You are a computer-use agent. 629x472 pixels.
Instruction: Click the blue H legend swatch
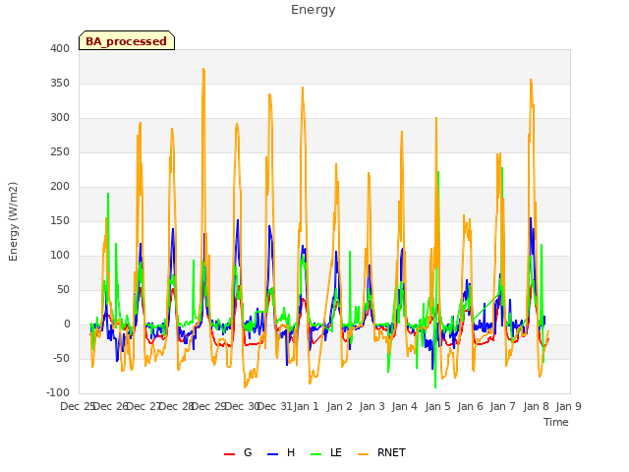(x=273, y=454)
